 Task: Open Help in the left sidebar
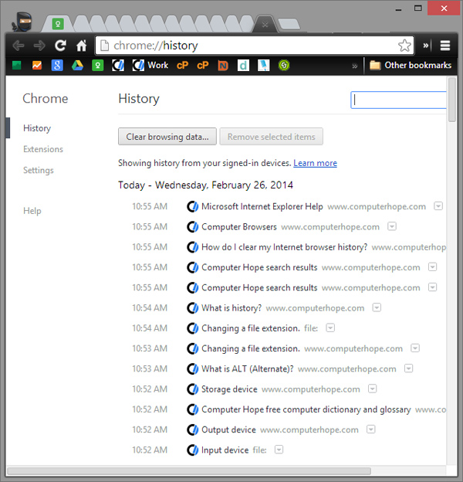(32, 211)
